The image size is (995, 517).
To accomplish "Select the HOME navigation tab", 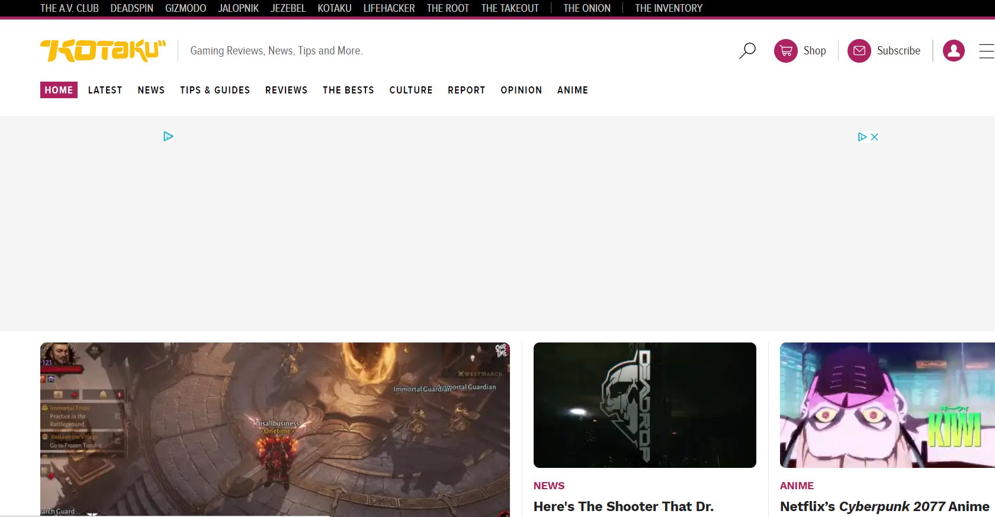I will [59, 90].
